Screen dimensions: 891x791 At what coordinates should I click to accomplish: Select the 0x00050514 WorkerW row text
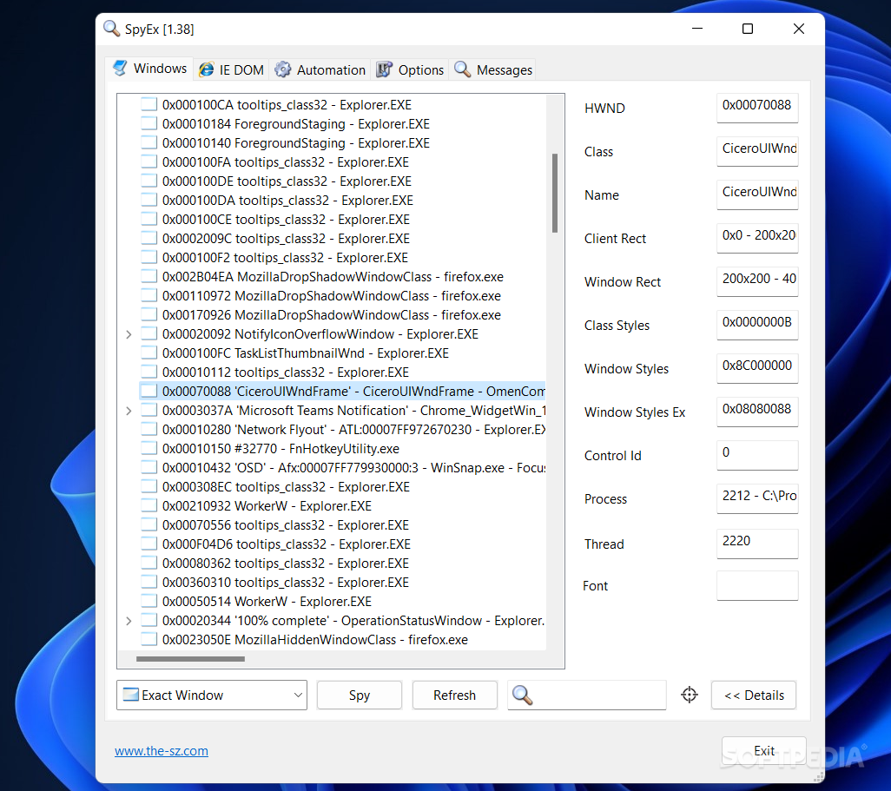tap(267, 601)
